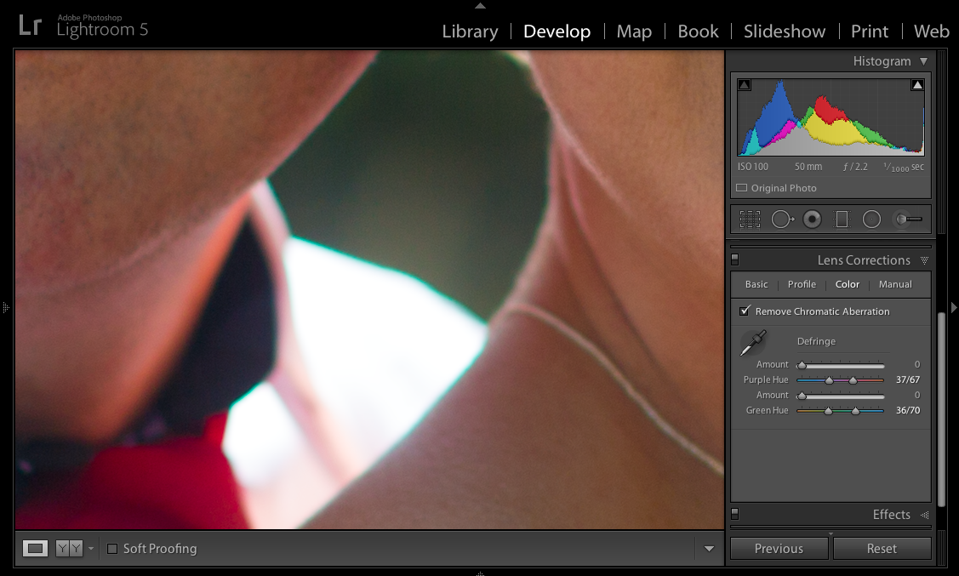The width and height of the screenshot is (959, 576).
Task: Pick the Defringe eyedropper
Action: pyautogui.click(x=752, y=342)
